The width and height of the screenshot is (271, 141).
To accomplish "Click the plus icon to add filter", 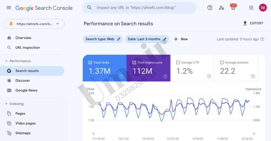I will [x=176, y=39].
